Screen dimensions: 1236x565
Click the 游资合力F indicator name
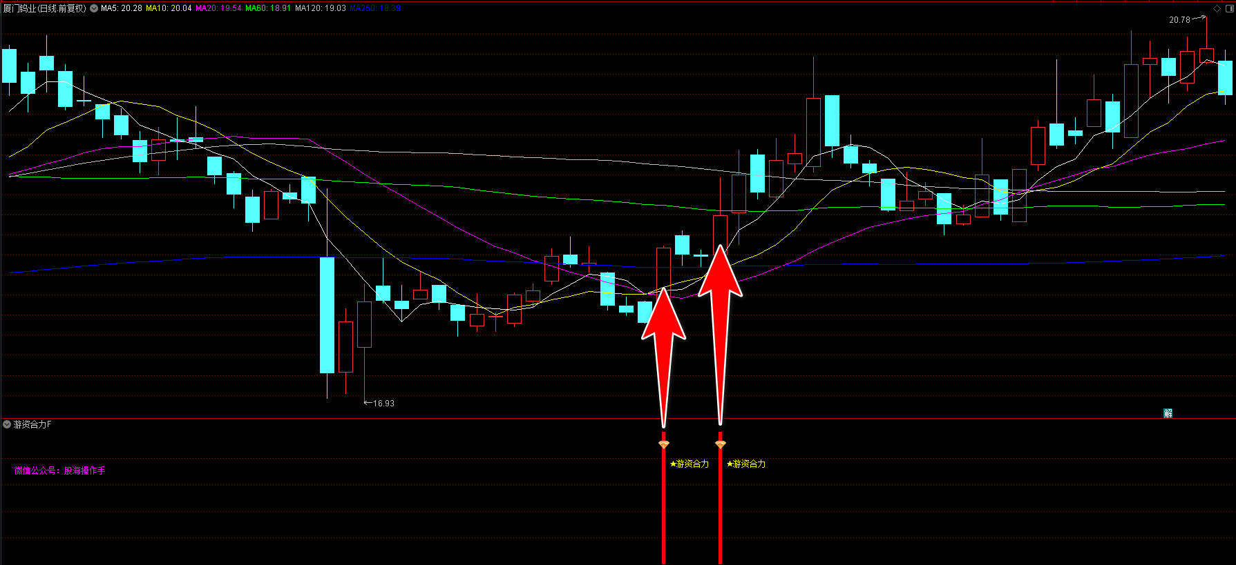click(32, 424)
